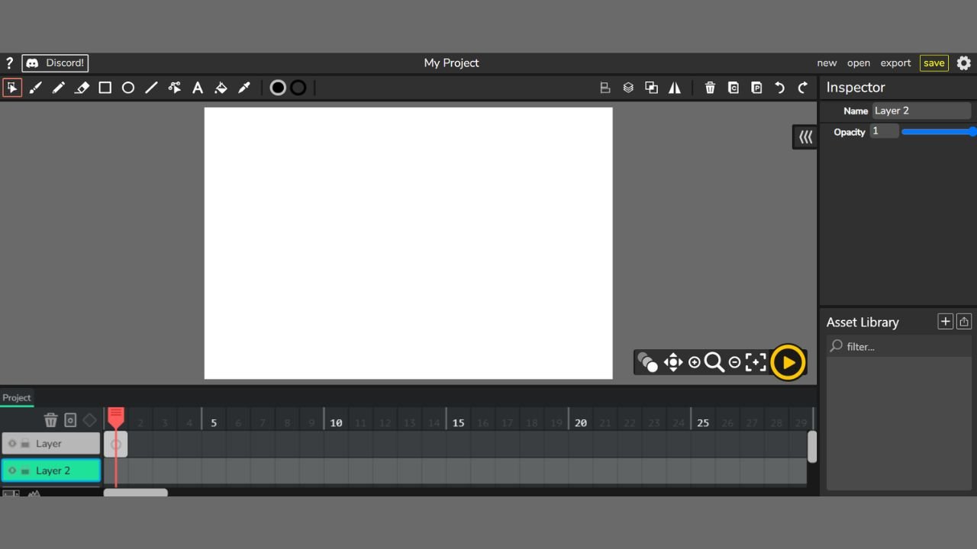
Task: Select the Pencil tool
Action: (59, 88)
